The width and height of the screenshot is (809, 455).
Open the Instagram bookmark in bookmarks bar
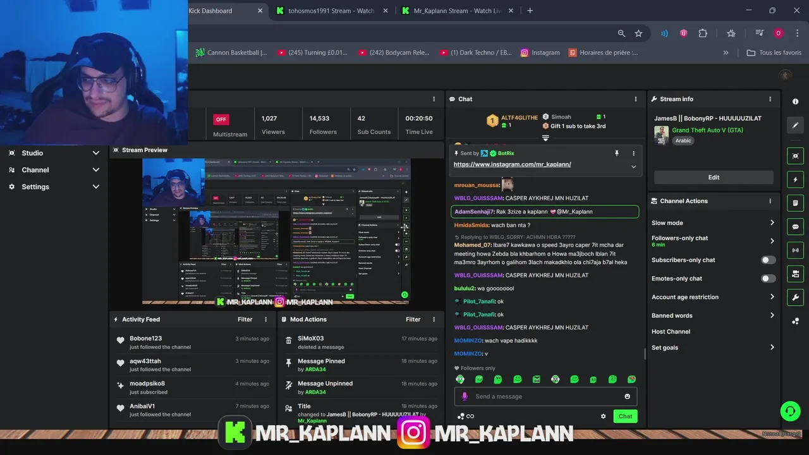tap(540, 52)
